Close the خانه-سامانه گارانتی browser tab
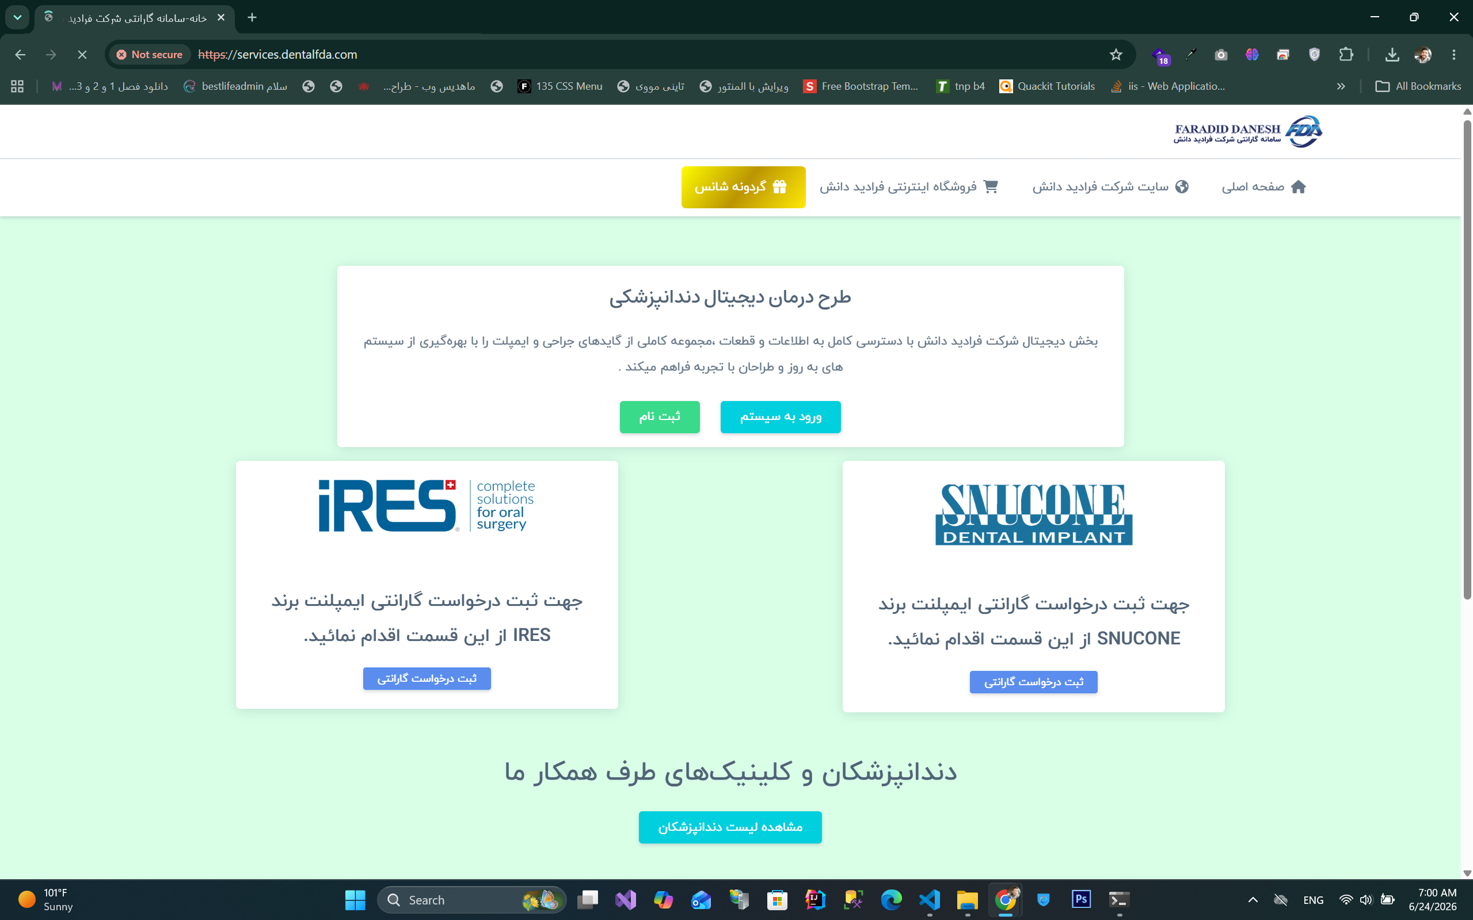The width and height of the screenshot is (1473, 920). click(221, 18)
